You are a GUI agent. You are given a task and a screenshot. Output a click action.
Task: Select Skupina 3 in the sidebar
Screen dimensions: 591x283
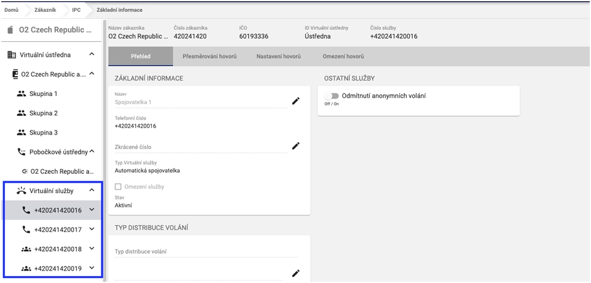click(x=44, y=132)
